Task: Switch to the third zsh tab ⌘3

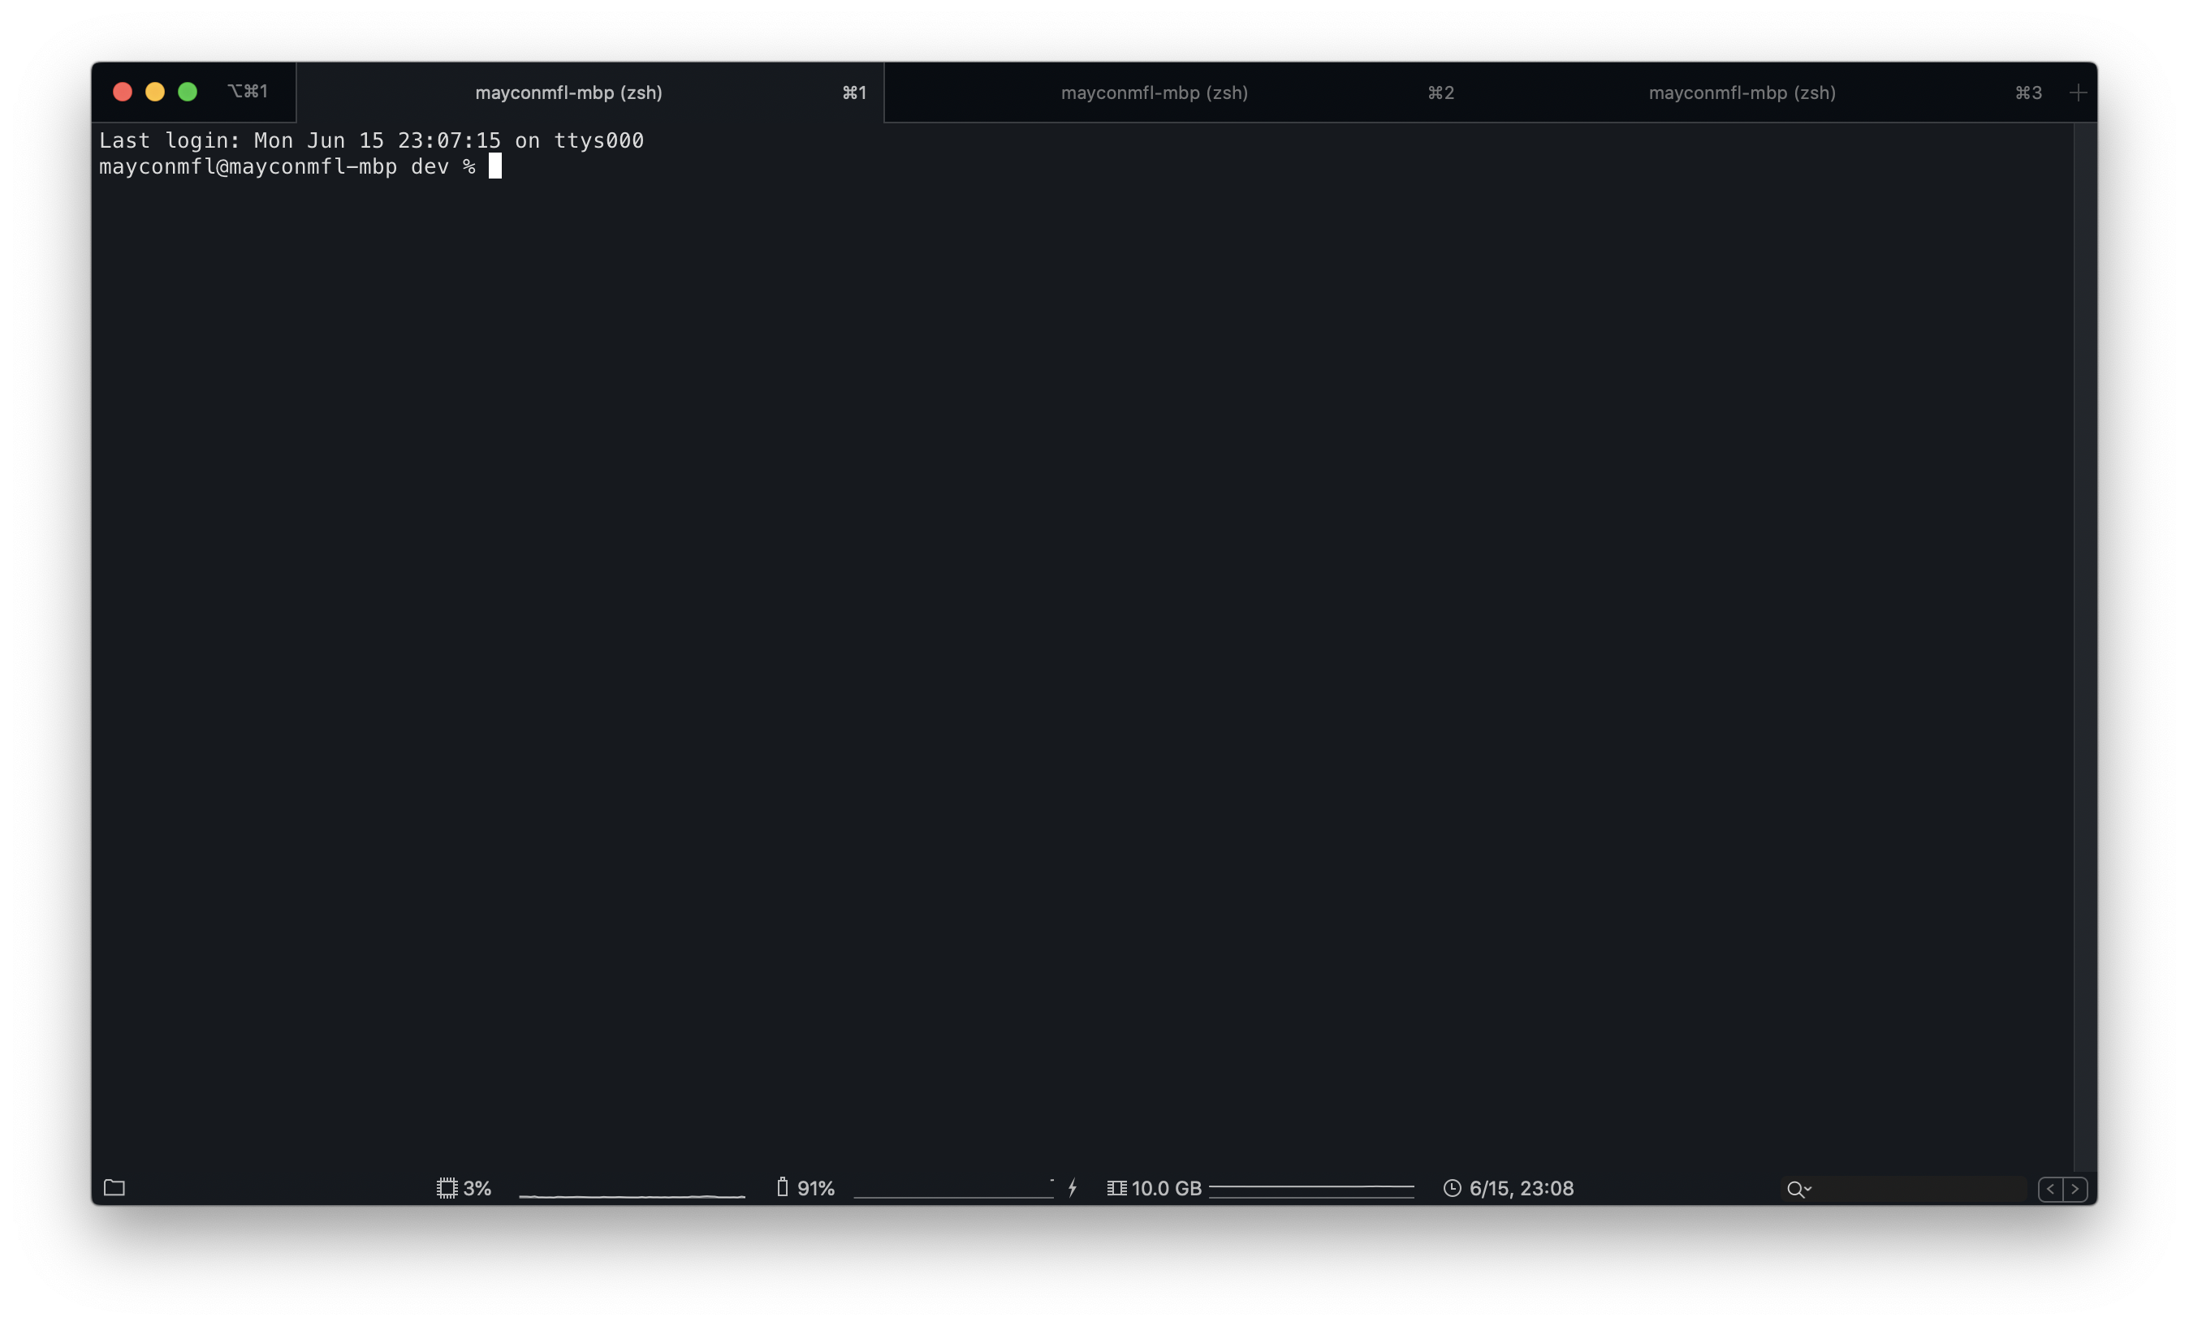Action: point(1742,93)
